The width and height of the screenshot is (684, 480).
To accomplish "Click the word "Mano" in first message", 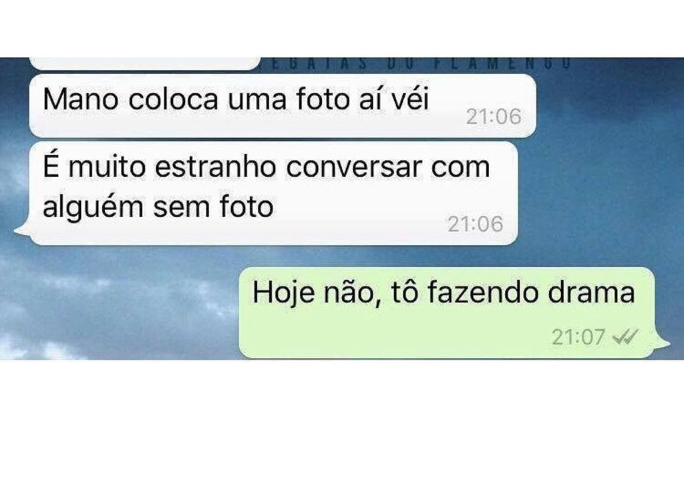I will coord(81,99).
